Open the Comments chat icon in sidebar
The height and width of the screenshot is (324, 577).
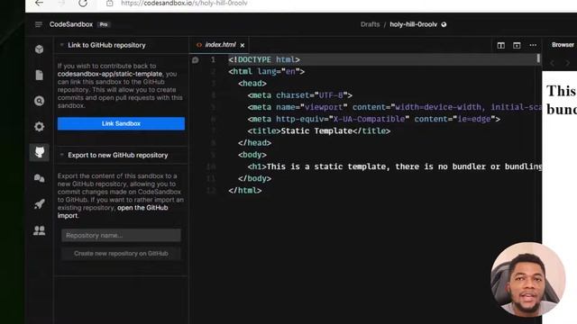39,178
